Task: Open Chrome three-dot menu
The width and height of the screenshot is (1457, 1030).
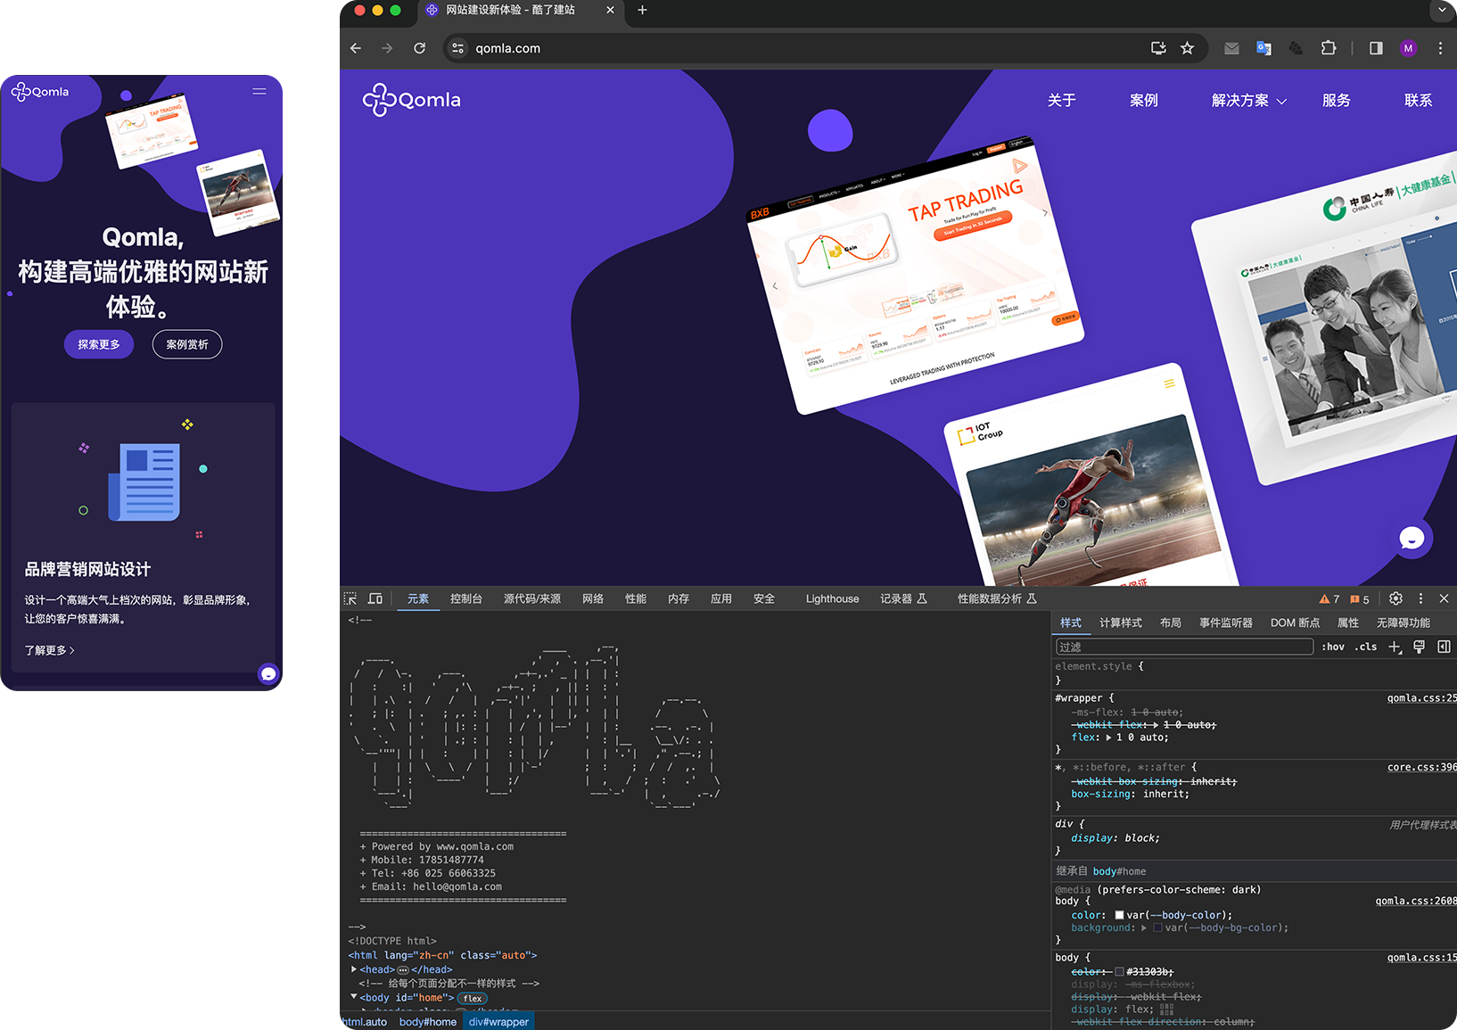Action: click(x=1440, y=48)
